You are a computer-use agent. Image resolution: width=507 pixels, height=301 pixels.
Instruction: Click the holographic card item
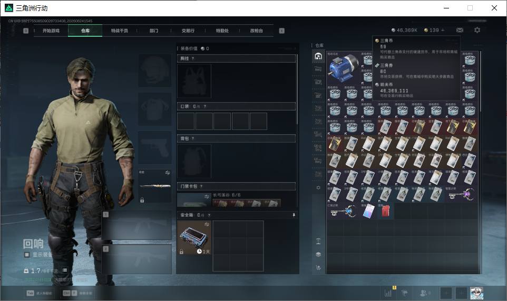[368, 211]
